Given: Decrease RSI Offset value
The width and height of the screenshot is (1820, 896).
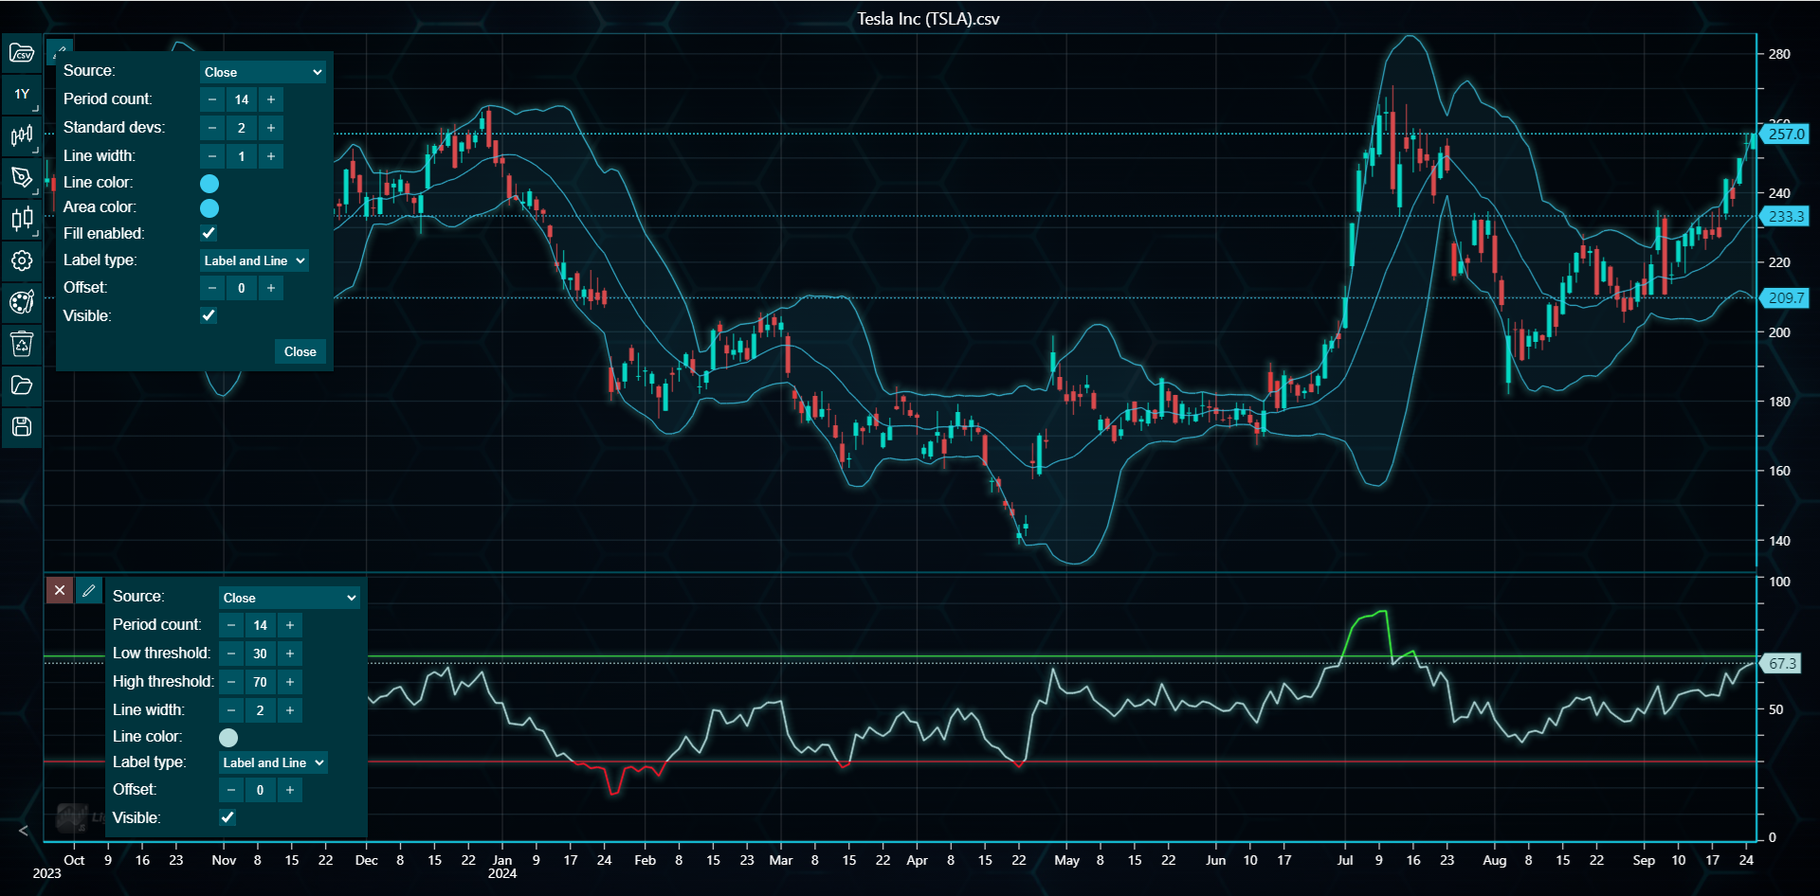Looking at the screenshot, I should pyautogui.click(x=231, y=790).
